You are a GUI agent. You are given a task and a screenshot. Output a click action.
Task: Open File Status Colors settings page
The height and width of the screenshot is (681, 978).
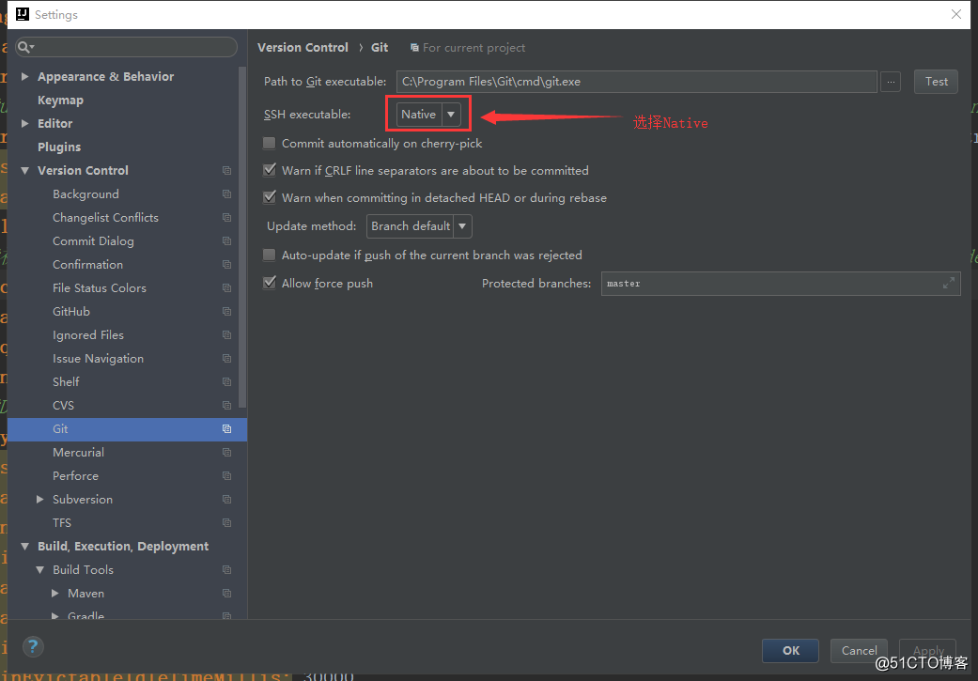100,288
